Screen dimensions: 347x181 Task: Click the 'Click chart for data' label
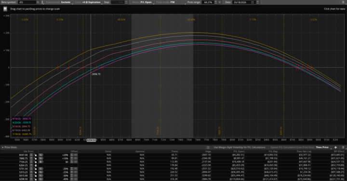tap(334, 9)
